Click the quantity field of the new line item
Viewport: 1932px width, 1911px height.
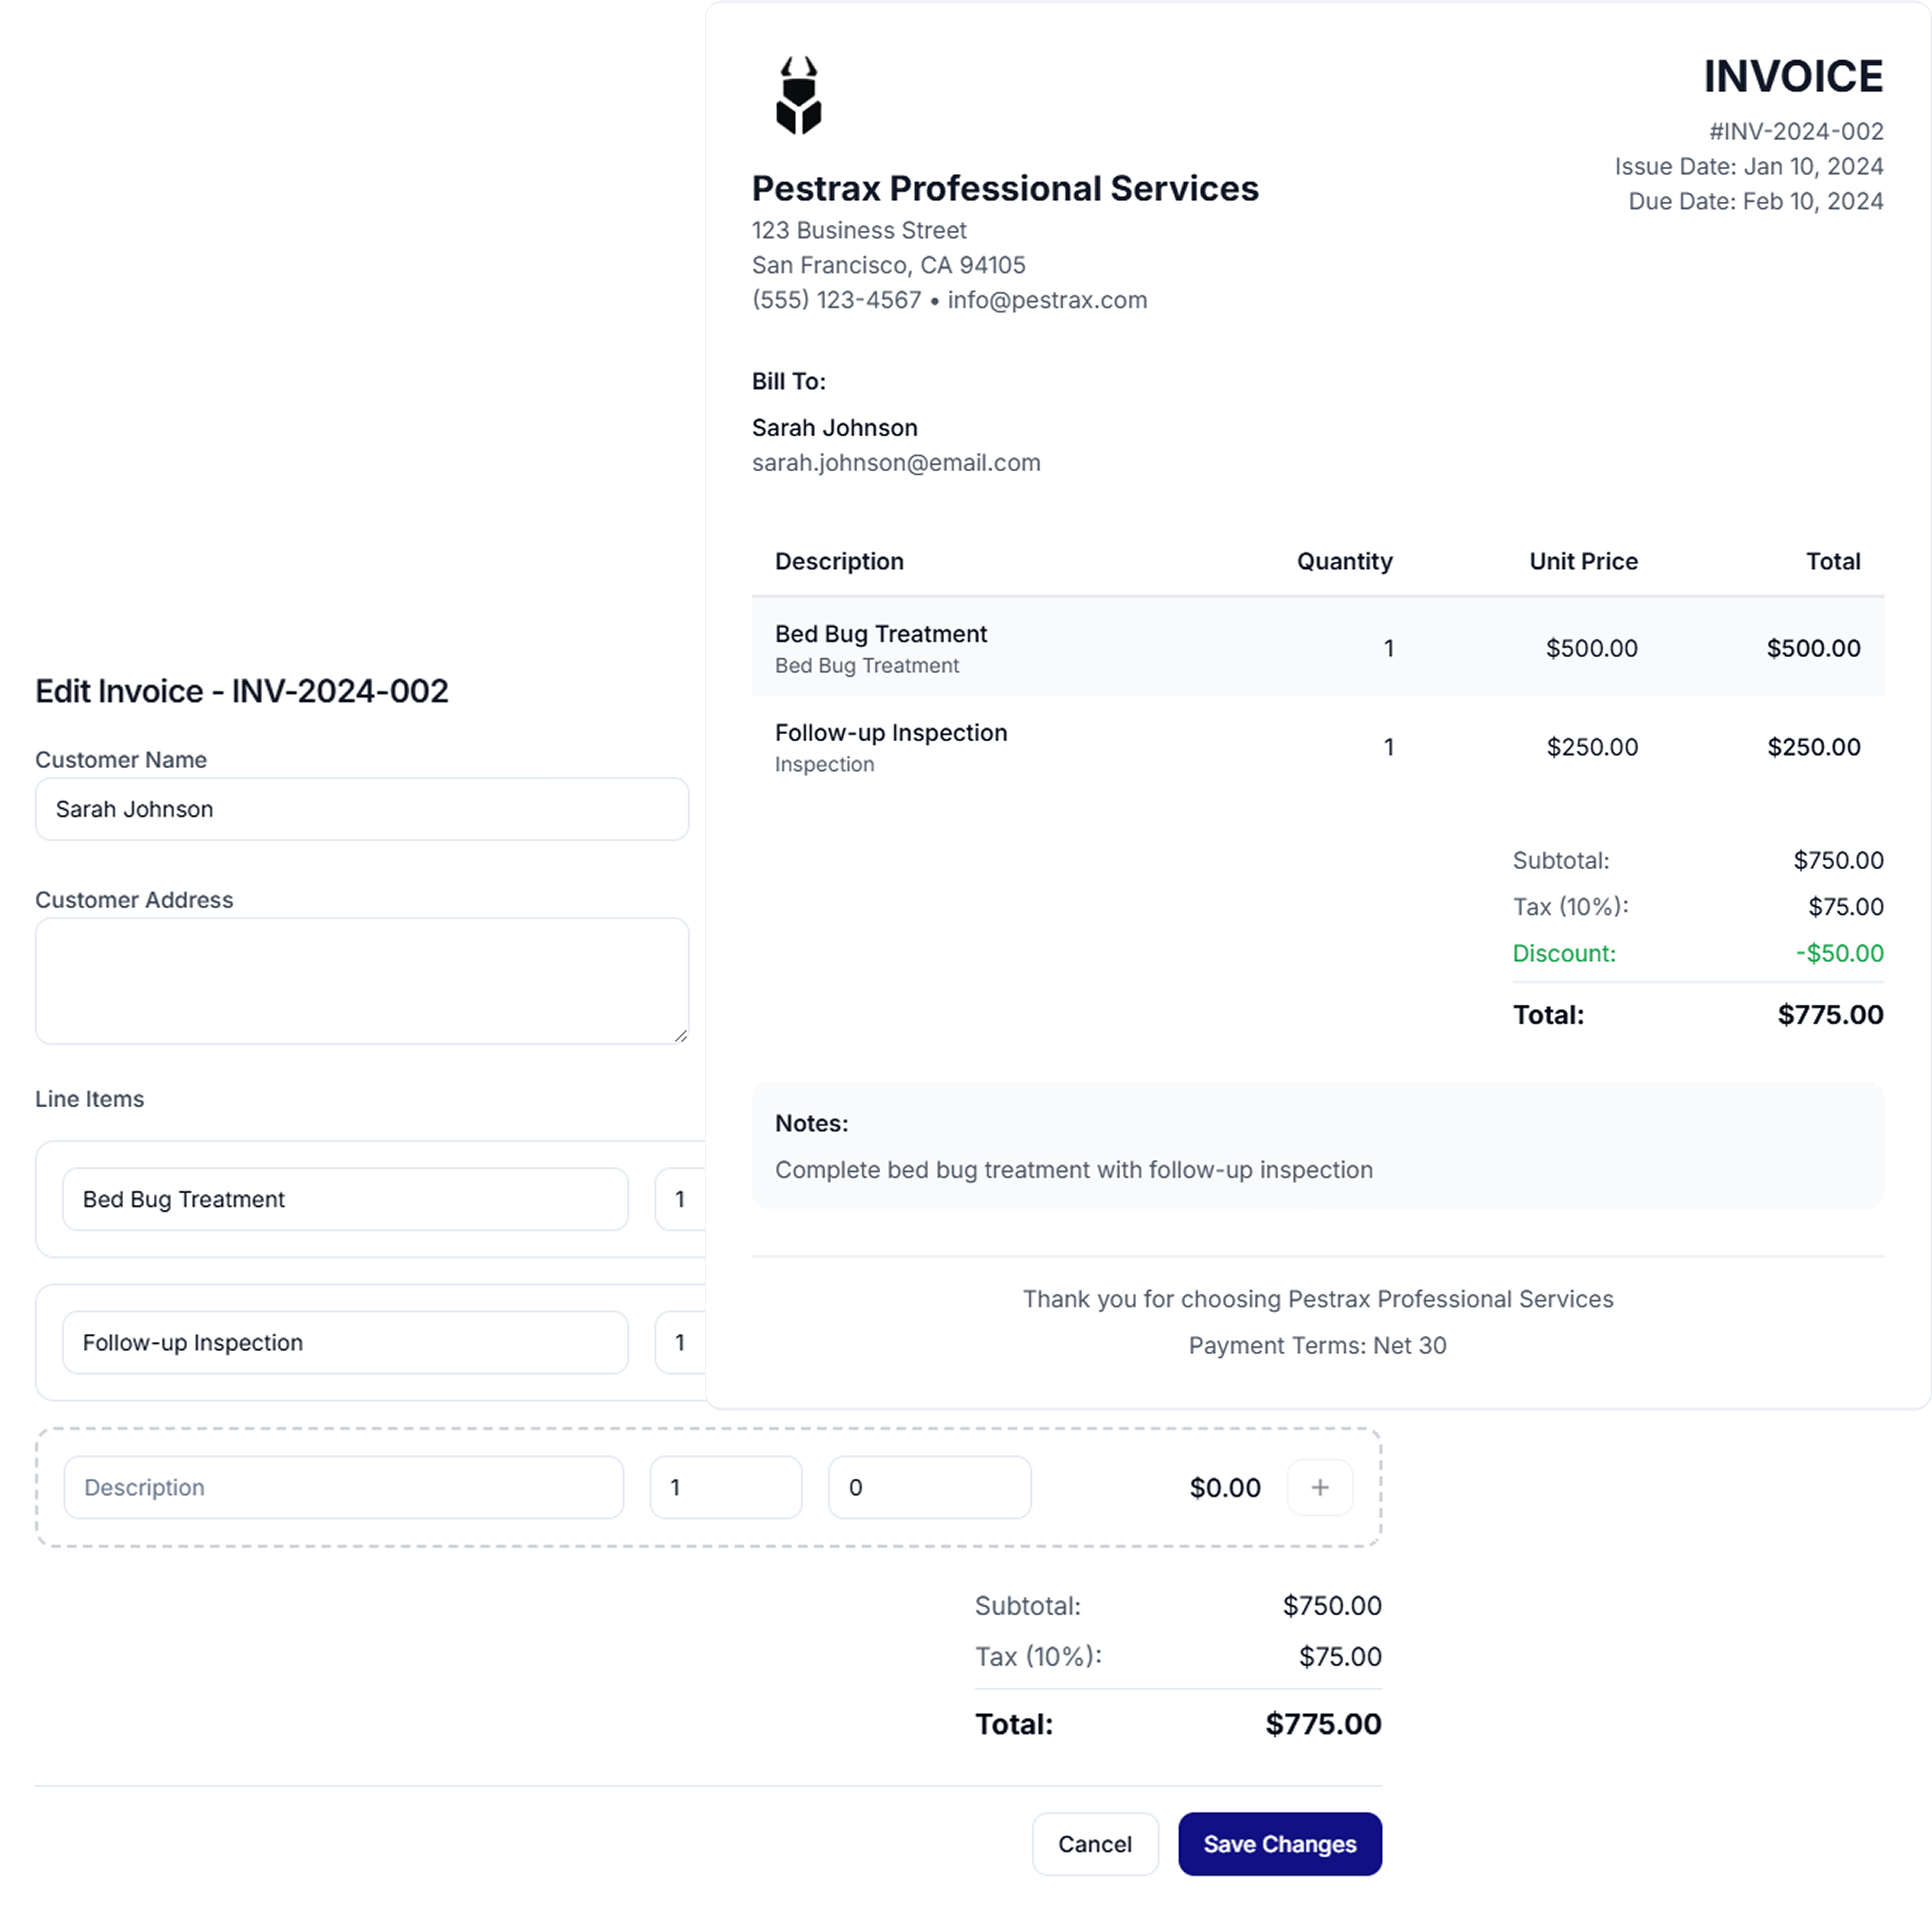pos(725,1487)
